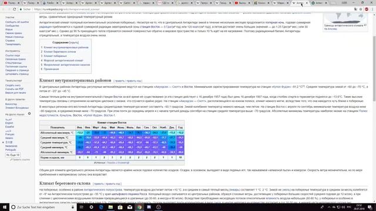This screenshot has width=376, height=211.
Task: Click Править ссылки below the language list
Action: tap(21, 159)
